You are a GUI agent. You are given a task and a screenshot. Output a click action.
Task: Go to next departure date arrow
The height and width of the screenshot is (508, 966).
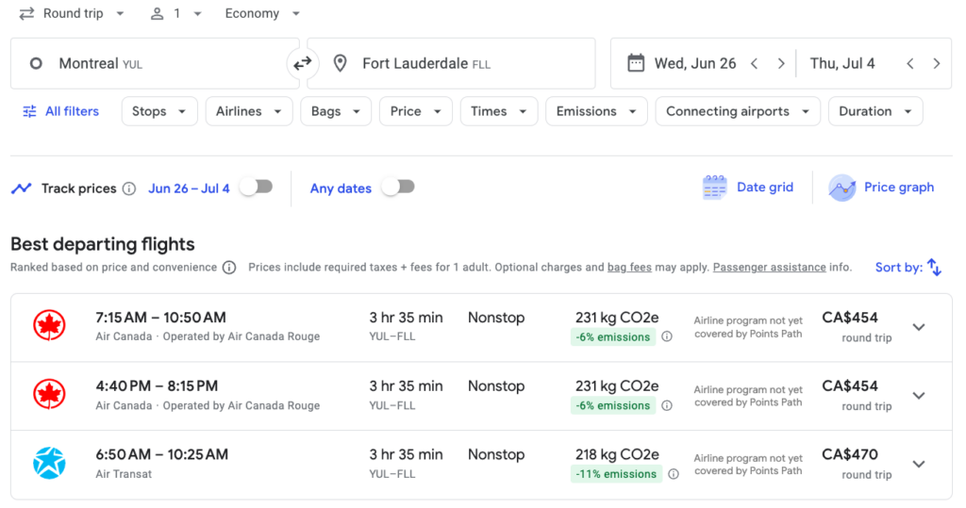tap(781, 64)
